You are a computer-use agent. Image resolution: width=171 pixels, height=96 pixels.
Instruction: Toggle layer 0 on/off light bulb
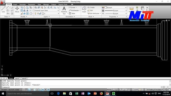pyautogui.click(x=36, y=14)
